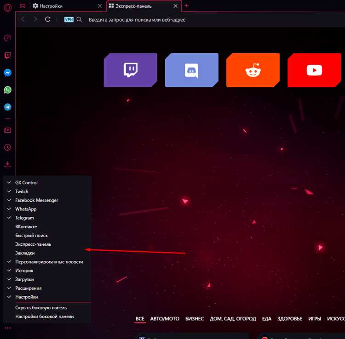Open Настройки боковой панели
Viewport: 345px width, 339px height.
[47, 316]
